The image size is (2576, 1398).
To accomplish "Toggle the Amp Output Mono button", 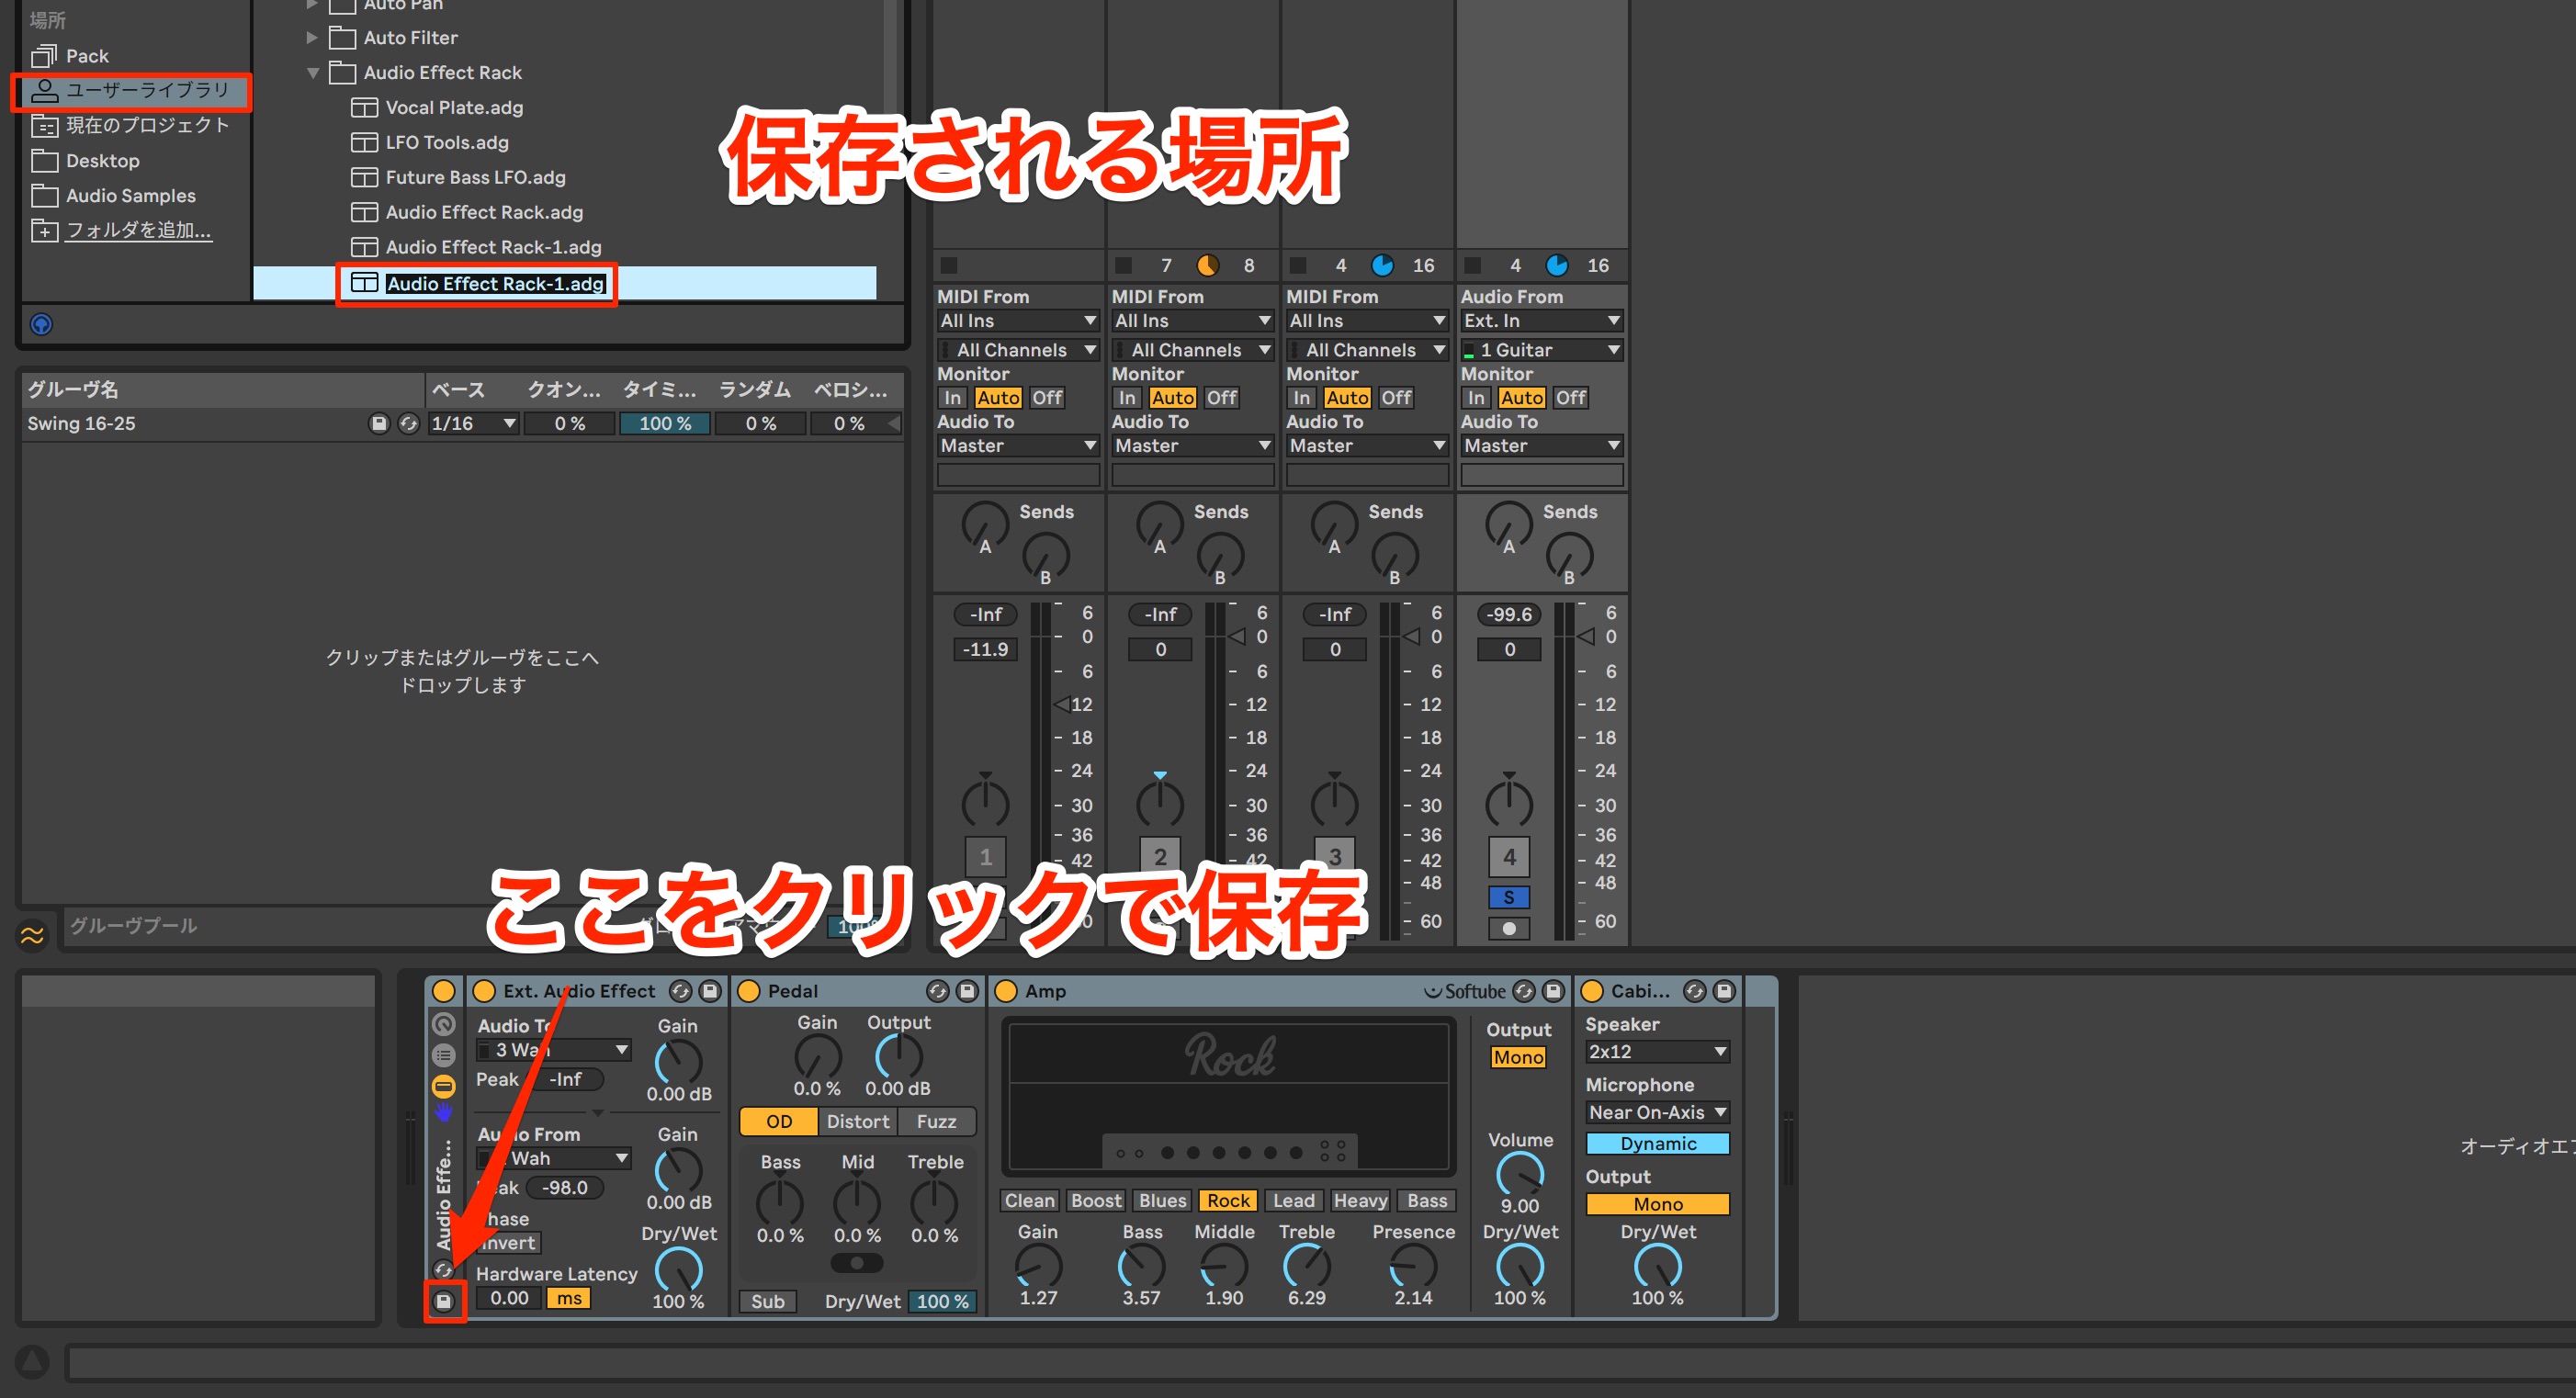I will click(1518, 1057).
